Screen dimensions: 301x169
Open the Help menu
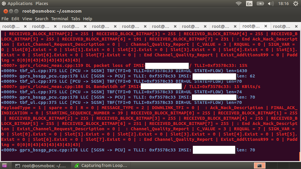click(x=88, y=19)
